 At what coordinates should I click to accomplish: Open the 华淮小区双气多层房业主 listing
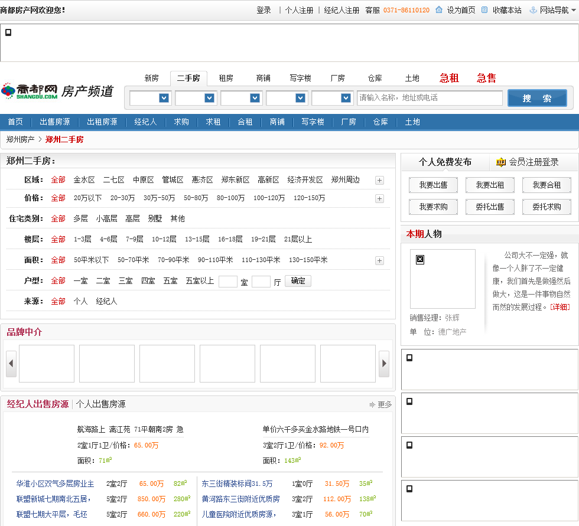pos(55,483)
